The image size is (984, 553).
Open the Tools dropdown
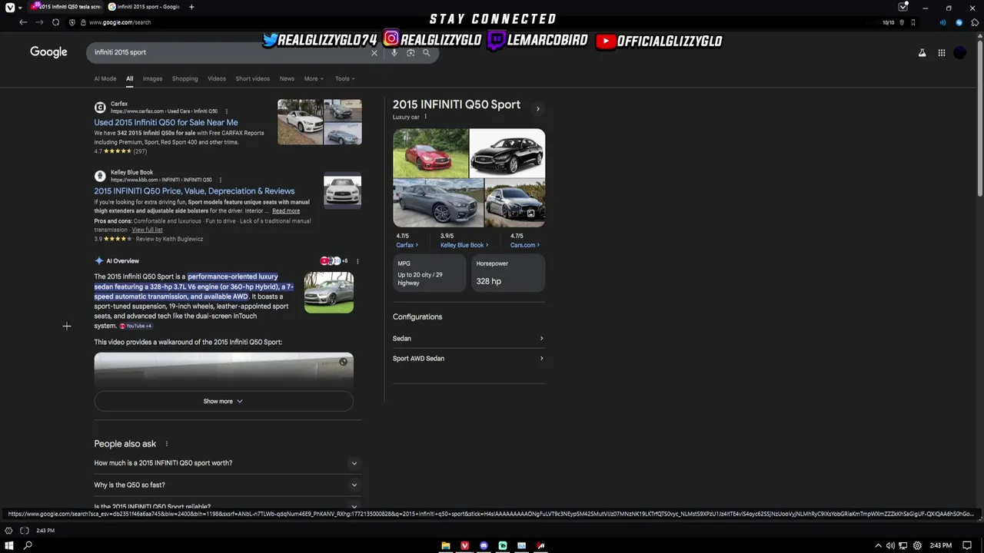click(x=344, y=78)
